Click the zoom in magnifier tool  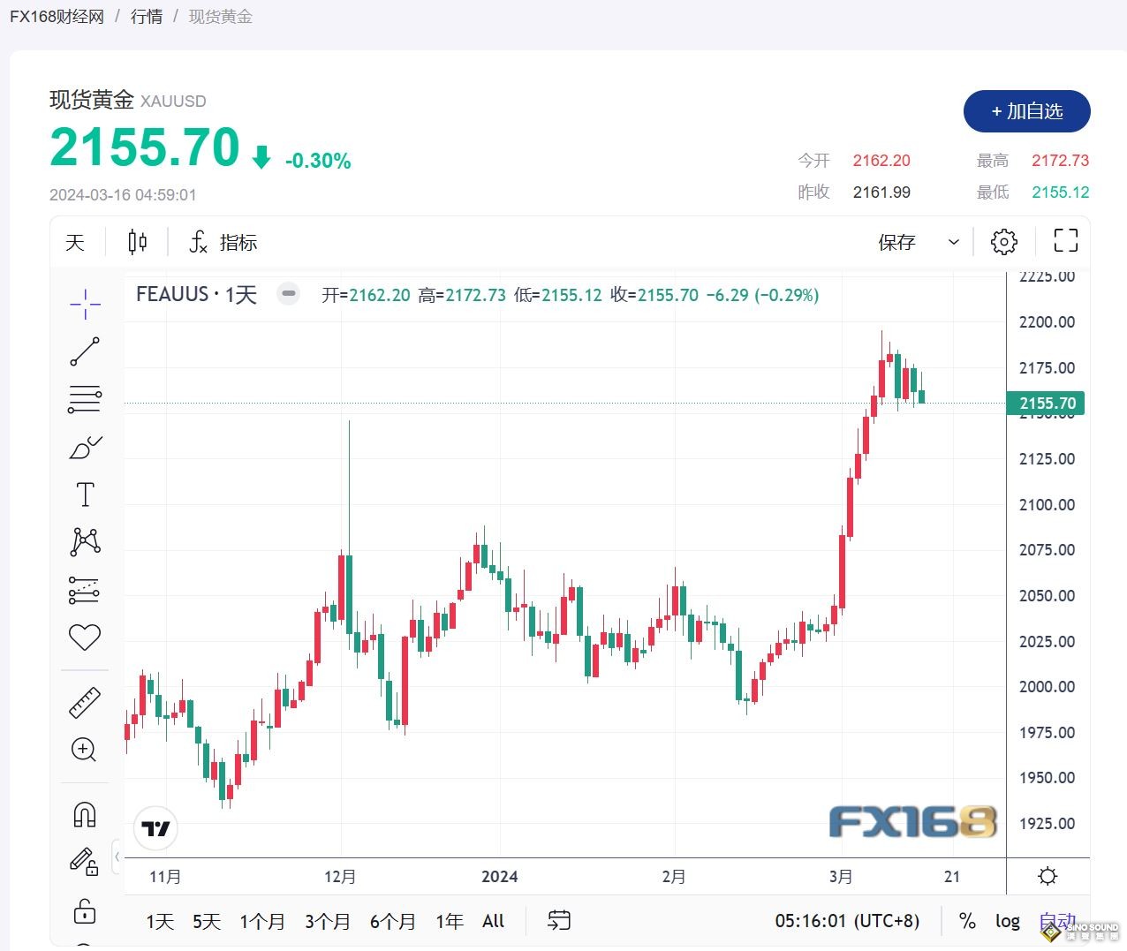[x=85, y=750]
